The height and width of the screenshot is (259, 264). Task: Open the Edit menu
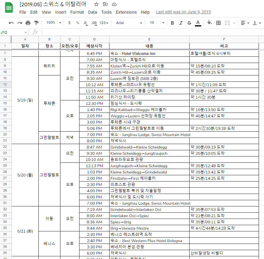pyautogui.click(x=34, y=12)
